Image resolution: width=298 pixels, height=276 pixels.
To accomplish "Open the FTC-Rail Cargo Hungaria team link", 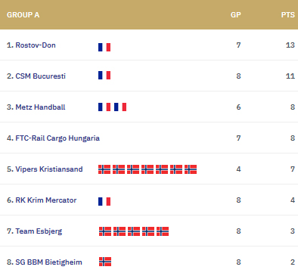I will (57, 138).
